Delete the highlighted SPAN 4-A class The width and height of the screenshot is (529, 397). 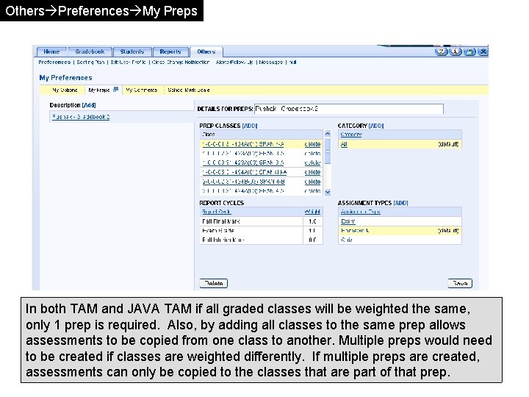pos(312,144)
